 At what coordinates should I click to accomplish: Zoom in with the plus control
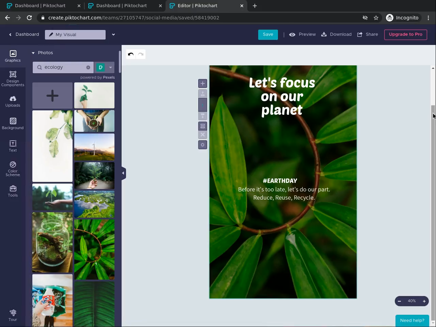click(424, 301)
